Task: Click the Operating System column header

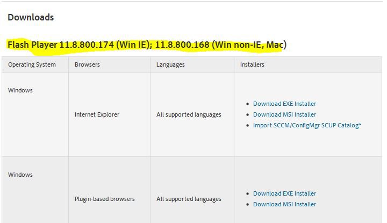Action: tap(32, 64)
